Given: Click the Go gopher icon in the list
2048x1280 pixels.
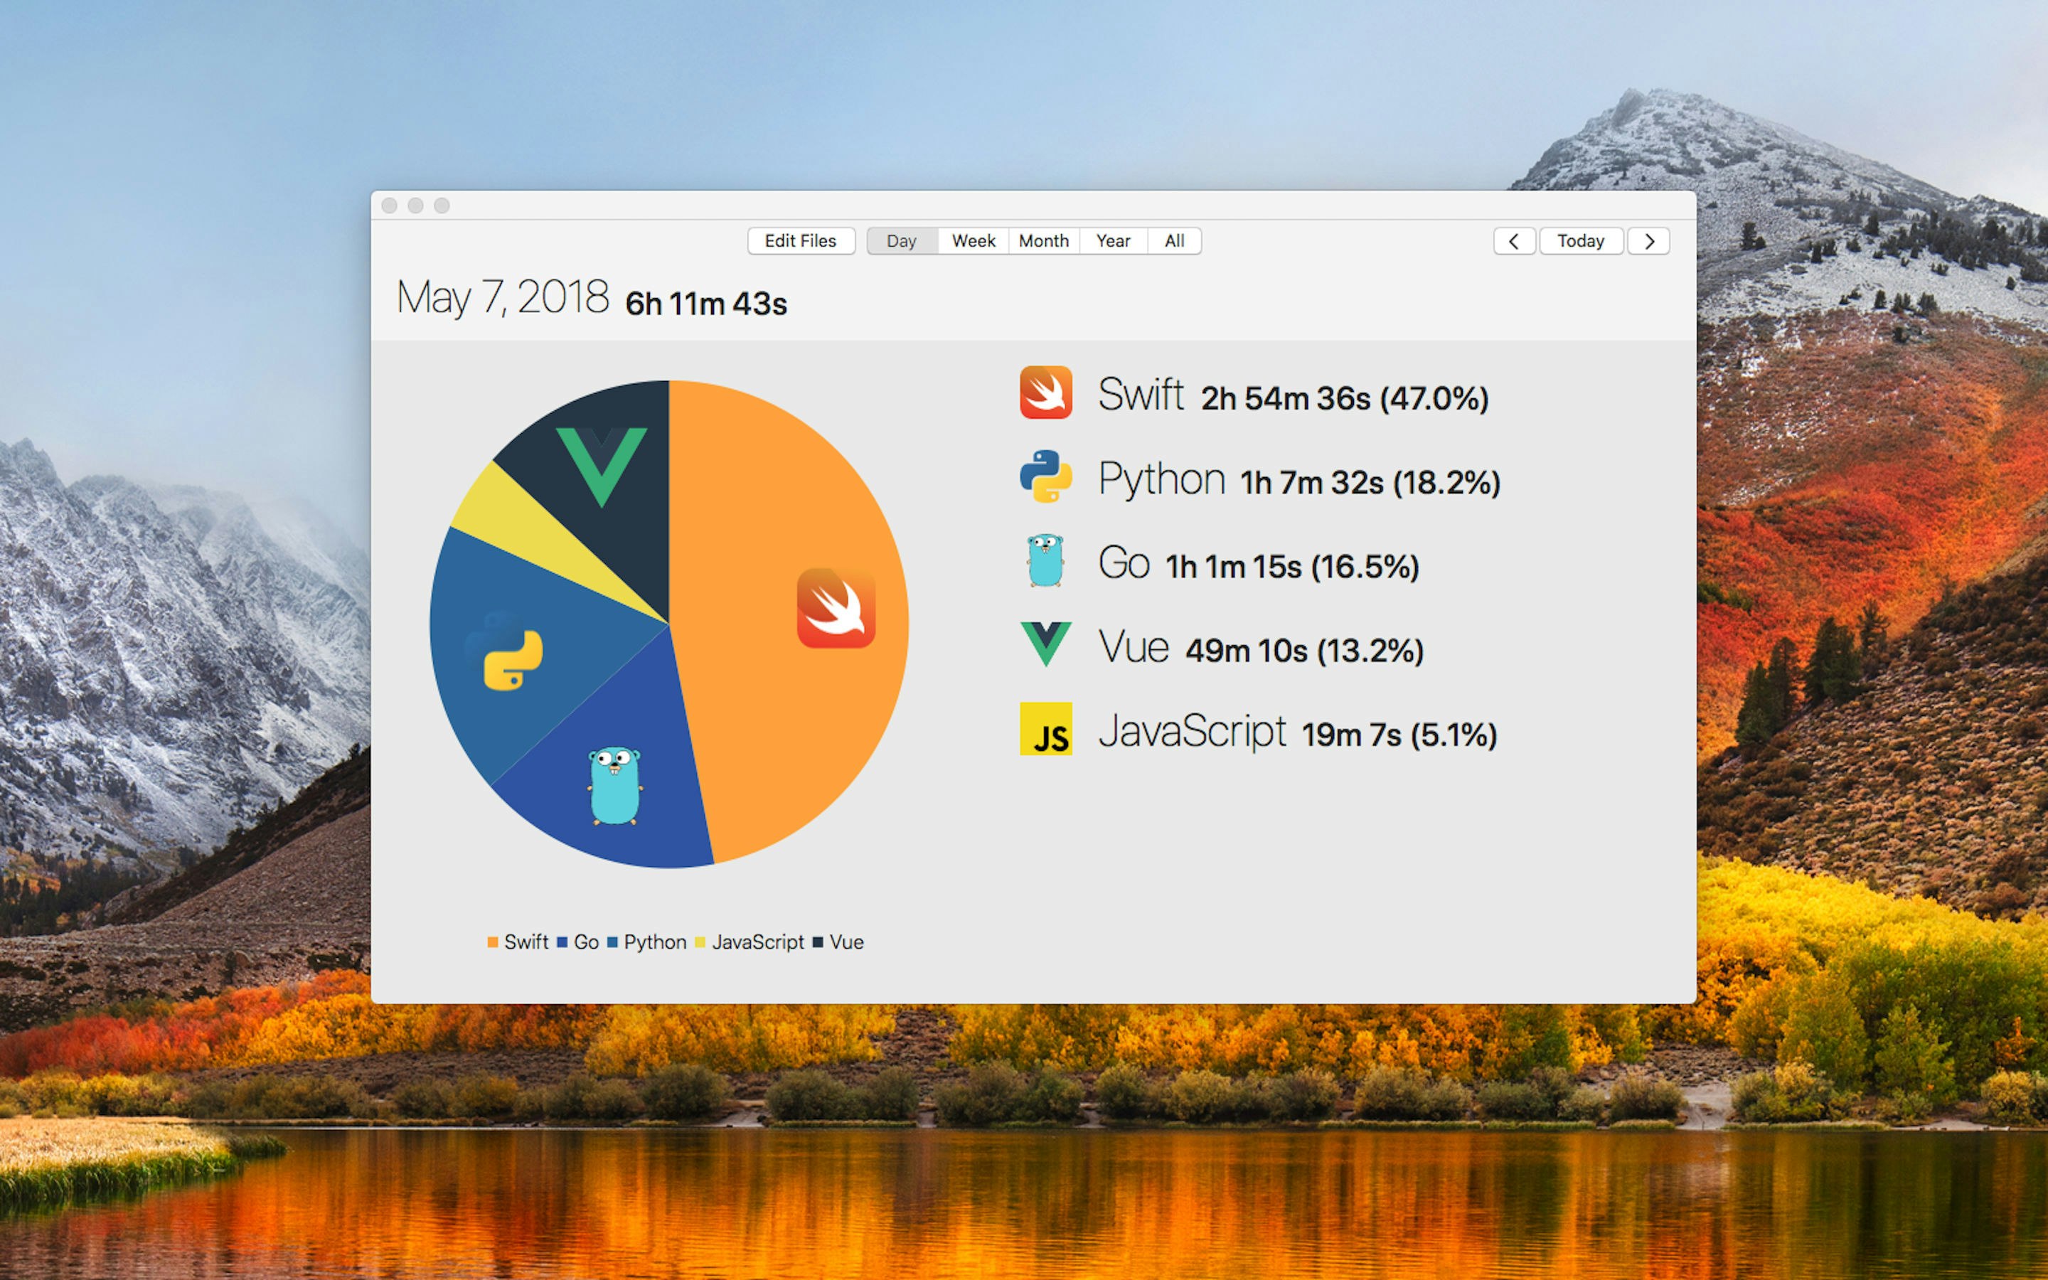Looking at the screenshot, I should [x=1046, y=560].
